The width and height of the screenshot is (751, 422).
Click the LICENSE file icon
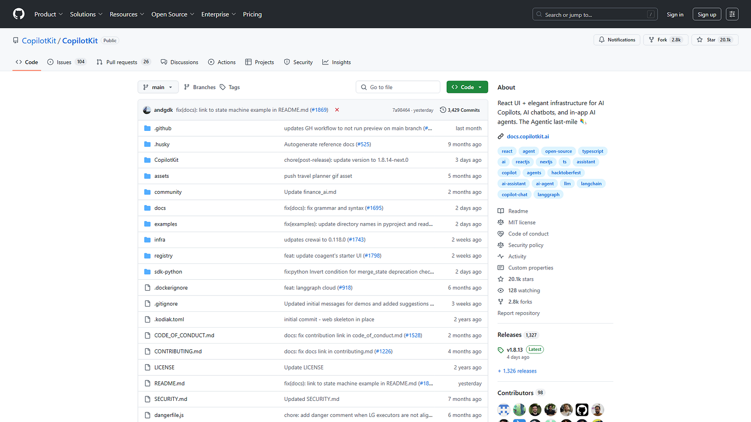[148, 368]
